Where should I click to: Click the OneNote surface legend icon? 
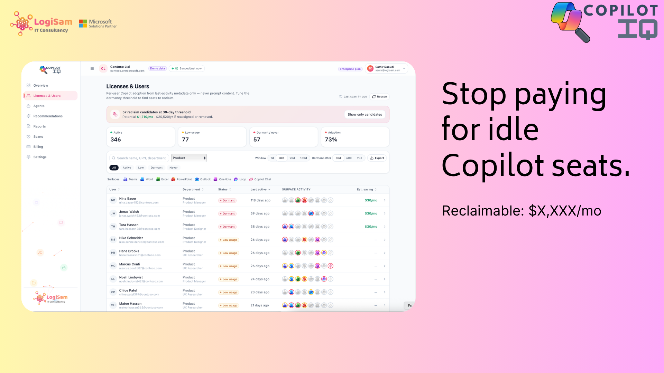point(215,179)
